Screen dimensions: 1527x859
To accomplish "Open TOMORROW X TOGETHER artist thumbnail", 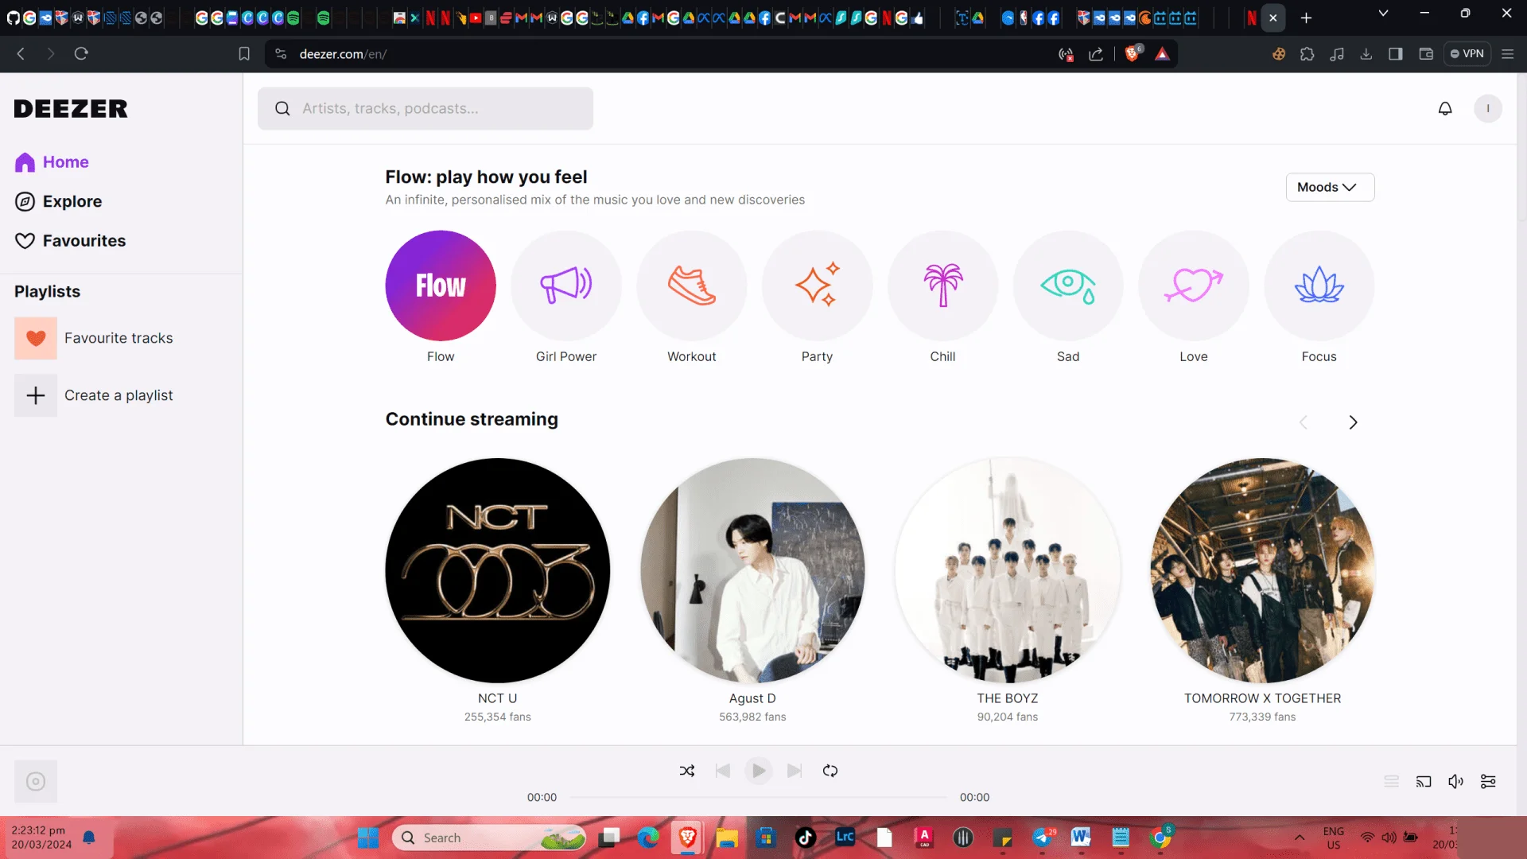I will (x=1262, y=570).
